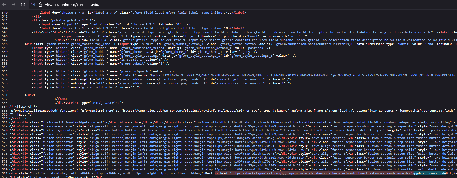Click line number 565
Screen dimensions: 457x178
5,111
